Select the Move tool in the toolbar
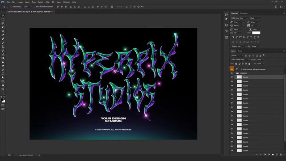 click(x=3, y=16)
